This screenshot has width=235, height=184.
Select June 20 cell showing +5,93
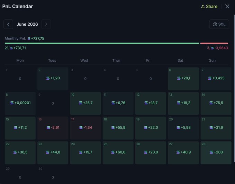click(x=183, y=128)
